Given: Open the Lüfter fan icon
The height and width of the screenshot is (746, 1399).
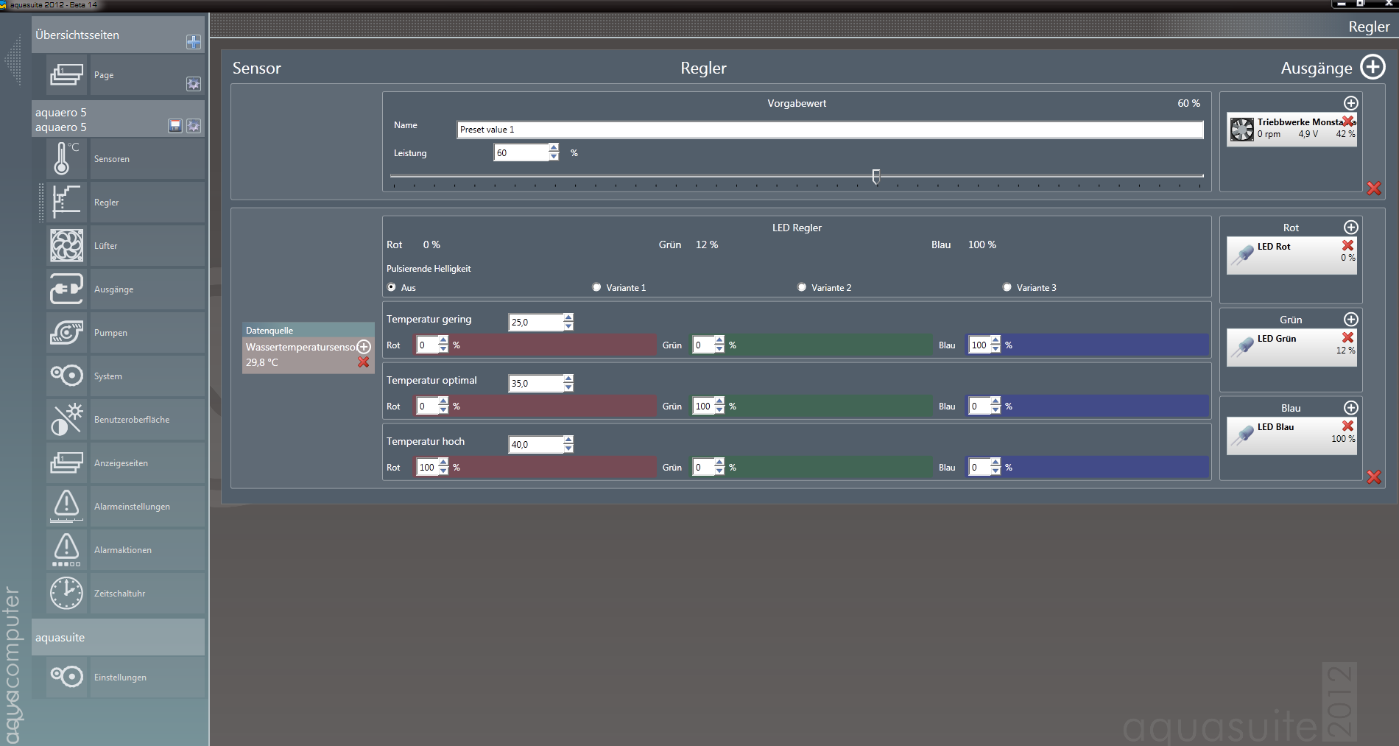Looking at the screenshot, I should (66, 245).
